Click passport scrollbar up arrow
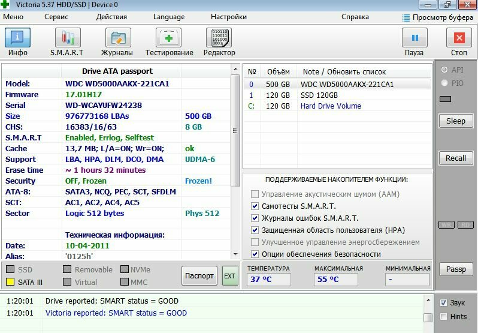 235,69
